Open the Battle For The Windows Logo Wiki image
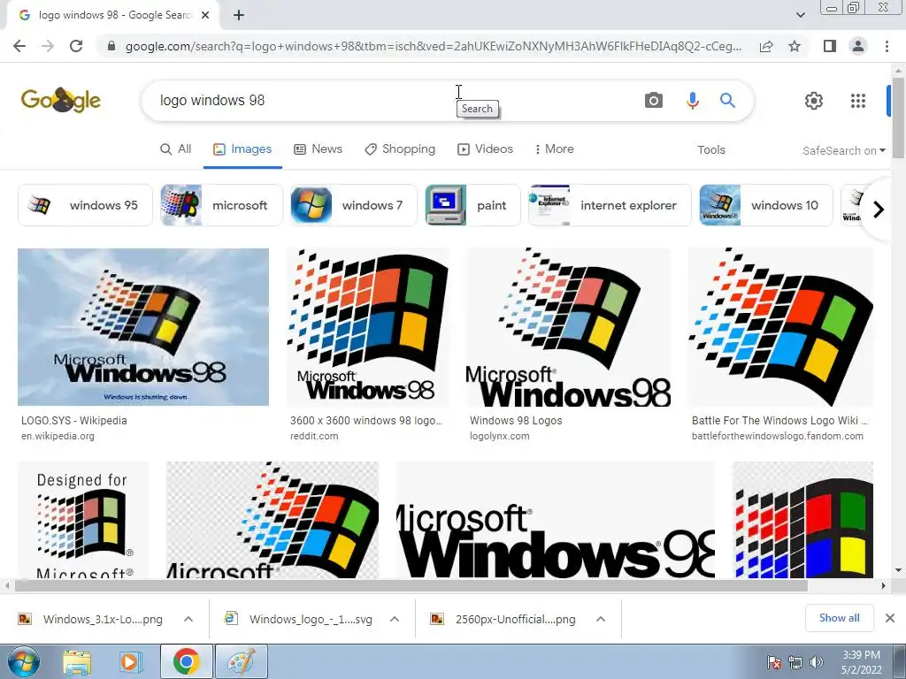The image size is (906, 679). (780, 327)
